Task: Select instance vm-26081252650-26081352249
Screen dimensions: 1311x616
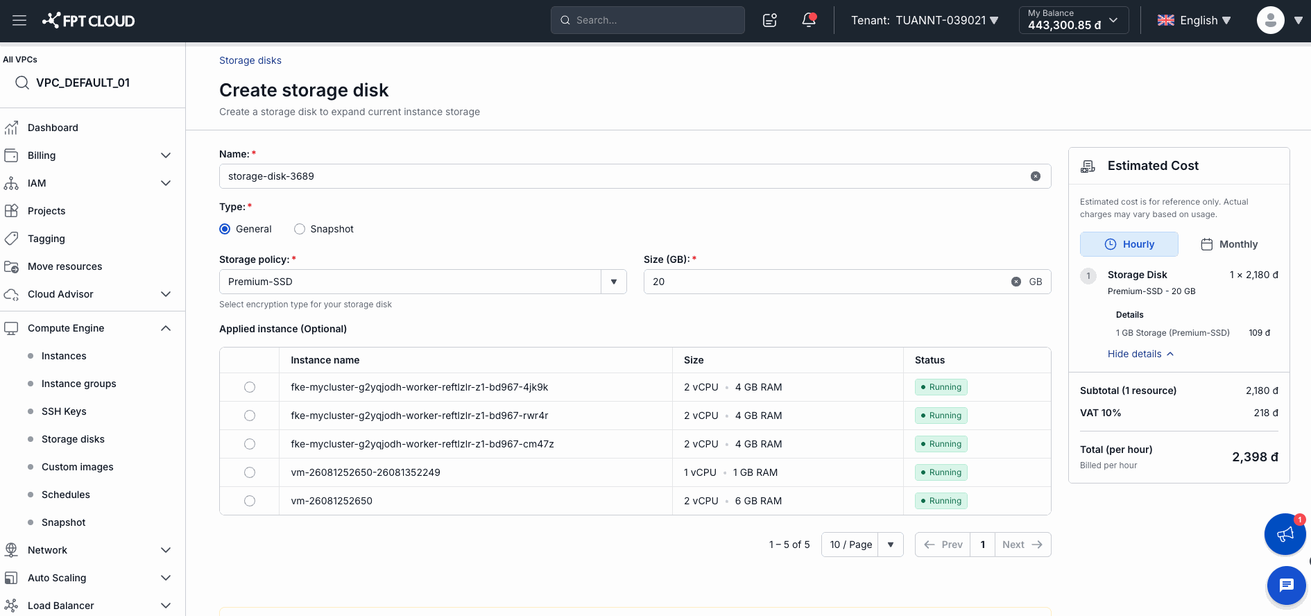Action: (250, 472)
